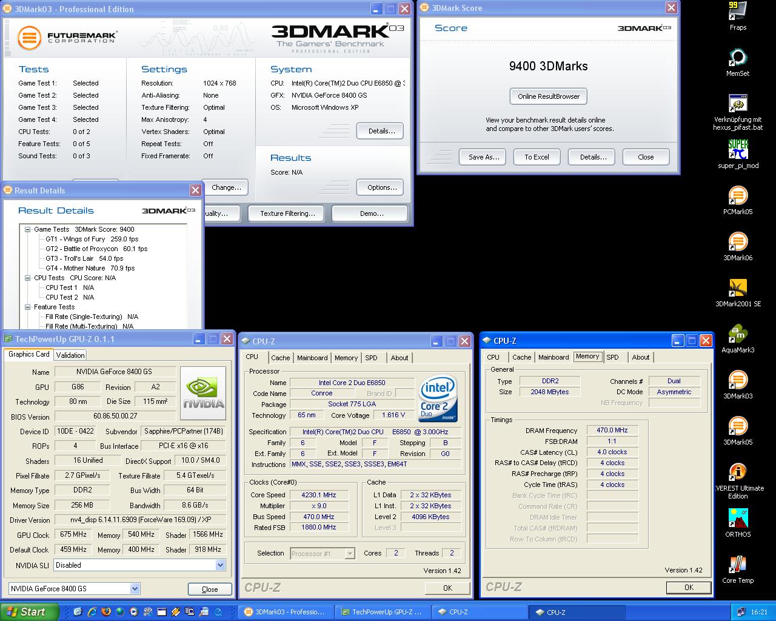Screen dimensions: 776x621
Task: Open Memory tab in left CPU-Z window
Action: coord(346,358)
